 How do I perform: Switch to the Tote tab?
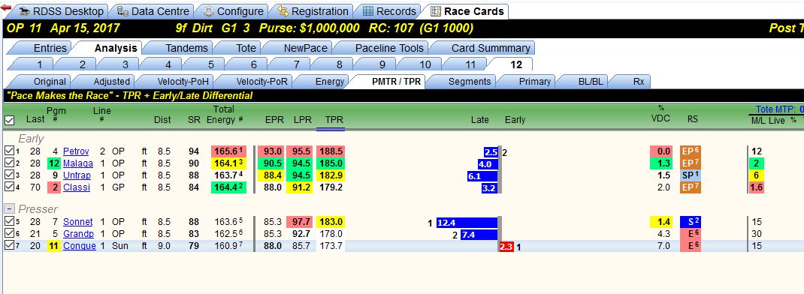[x=240, y=48]
